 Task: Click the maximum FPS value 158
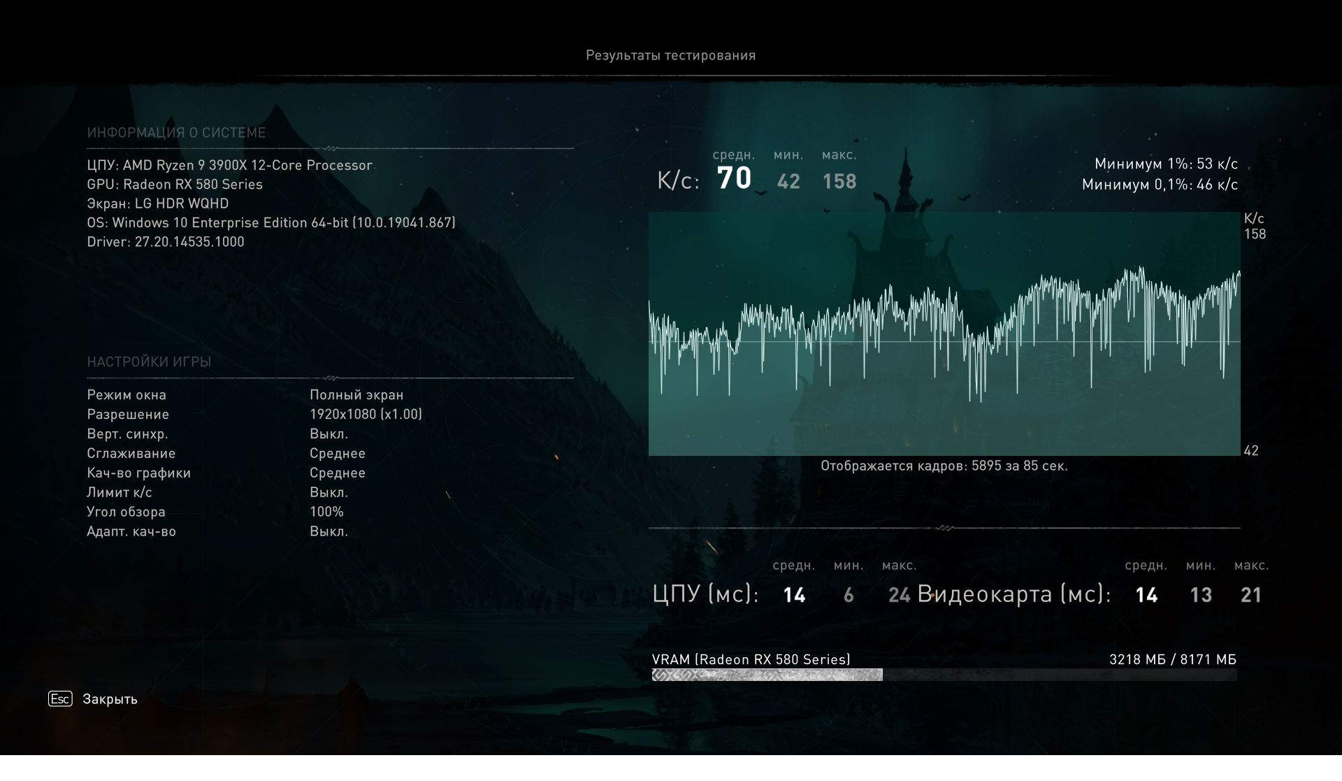point(839,181)
